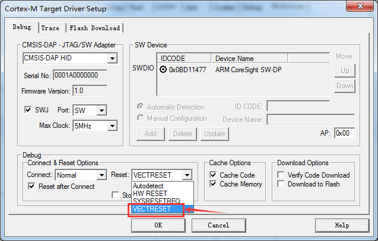Viewport: 378px width, 241px height.
Task: Click the Device Name input field
Action: tap(311, 120)
